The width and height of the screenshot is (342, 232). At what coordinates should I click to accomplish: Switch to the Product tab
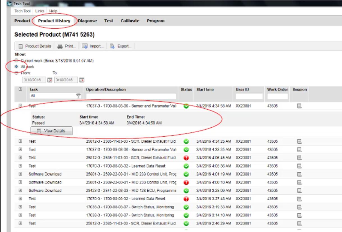(x=22, y=21)
